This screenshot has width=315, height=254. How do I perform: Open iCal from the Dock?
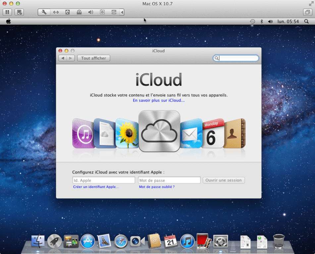[x=171, y=241]
